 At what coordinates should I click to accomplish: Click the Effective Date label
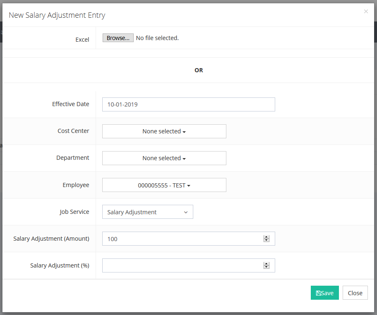(70, 104)
